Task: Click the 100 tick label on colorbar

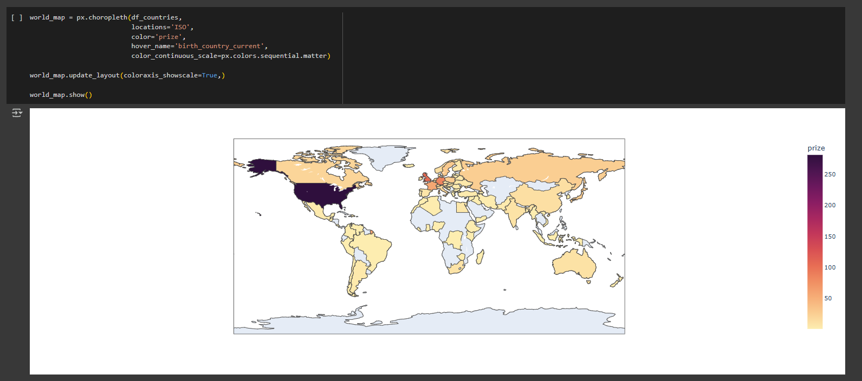Action: [x=829, y=267]
